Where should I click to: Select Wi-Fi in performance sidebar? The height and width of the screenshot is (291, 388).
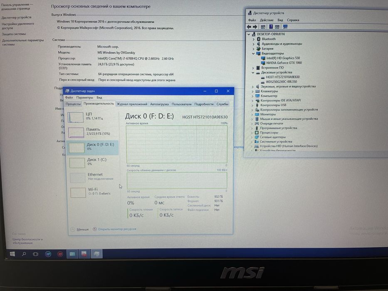(94, 192)
